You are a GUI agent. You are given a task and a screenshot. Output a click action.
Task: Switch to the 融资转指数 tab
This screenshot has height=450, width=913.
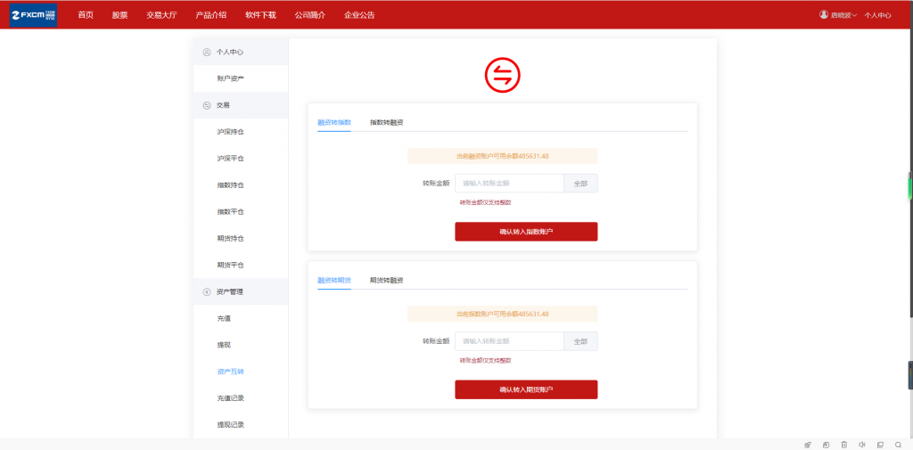click(334, 122)
